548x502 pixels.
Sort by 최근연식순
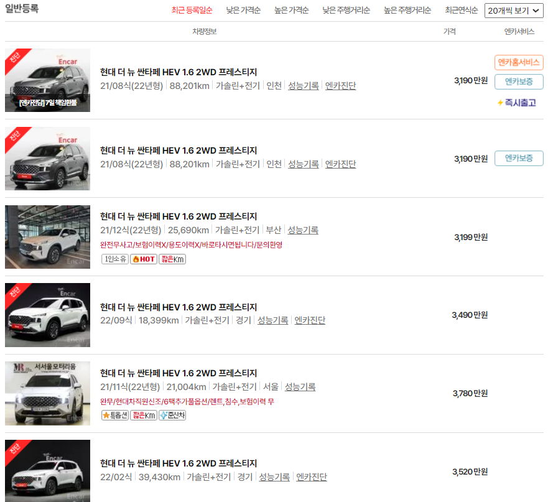tap(462, 11)
